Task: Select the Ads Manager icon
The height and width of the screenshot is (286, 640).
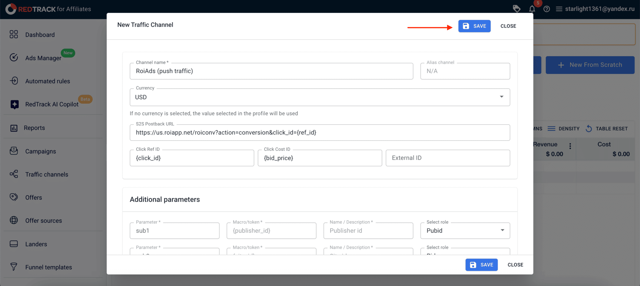Action: 14,57
